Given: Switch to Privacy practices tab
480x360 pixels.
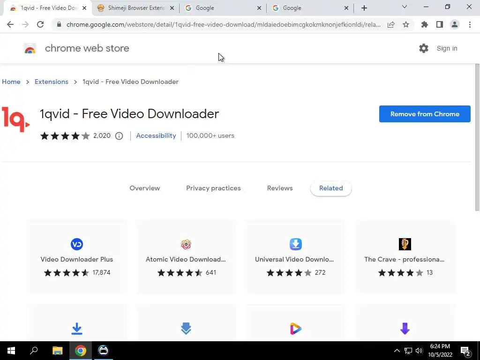Looking at the screenshot, I should click(213, 188).
